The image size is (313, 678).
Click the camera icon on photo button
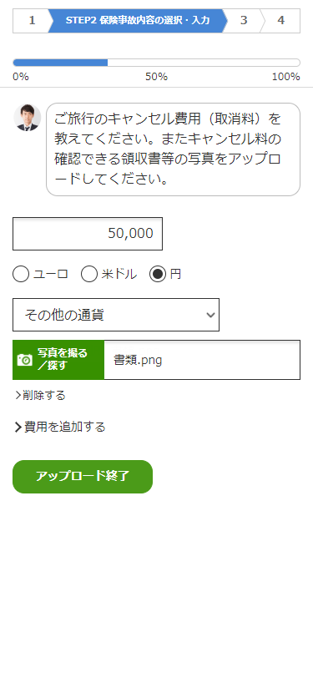tap(25, 360)
